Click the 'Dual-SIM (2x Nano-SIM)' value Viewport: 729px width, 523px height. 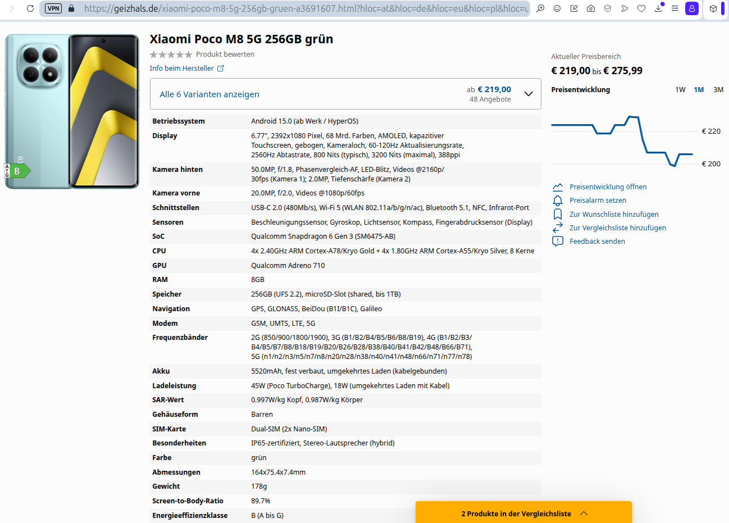(289, 429)
